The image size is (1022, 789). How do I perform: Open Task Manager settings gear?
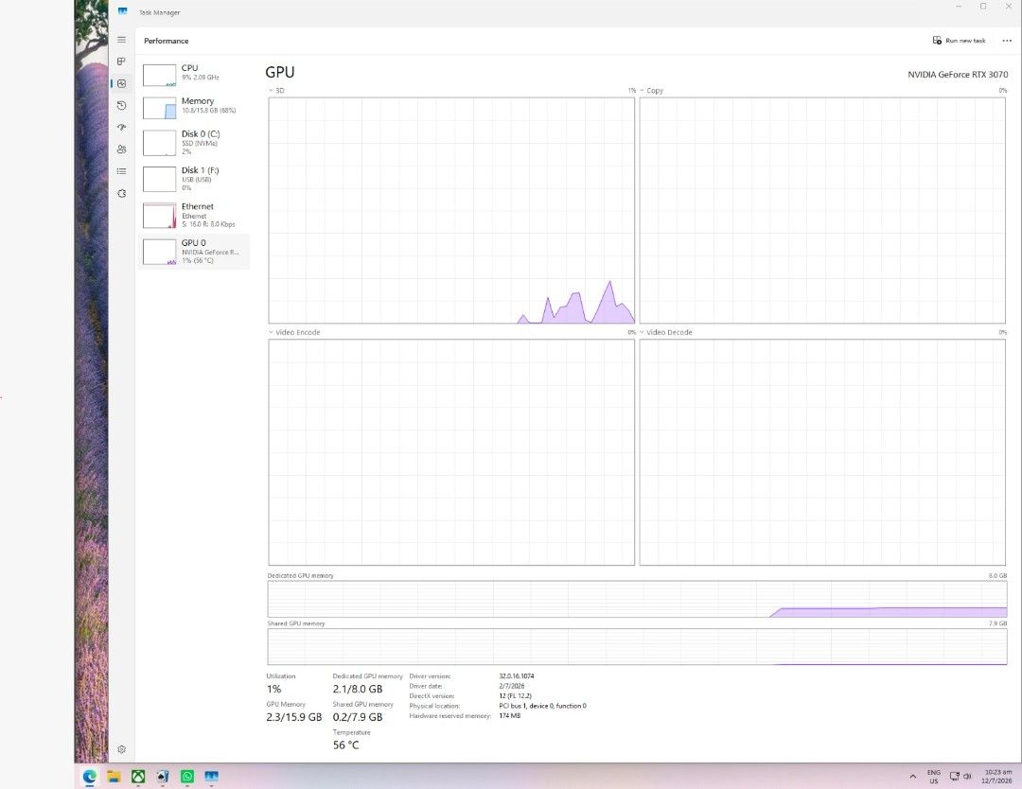[121, 749]
